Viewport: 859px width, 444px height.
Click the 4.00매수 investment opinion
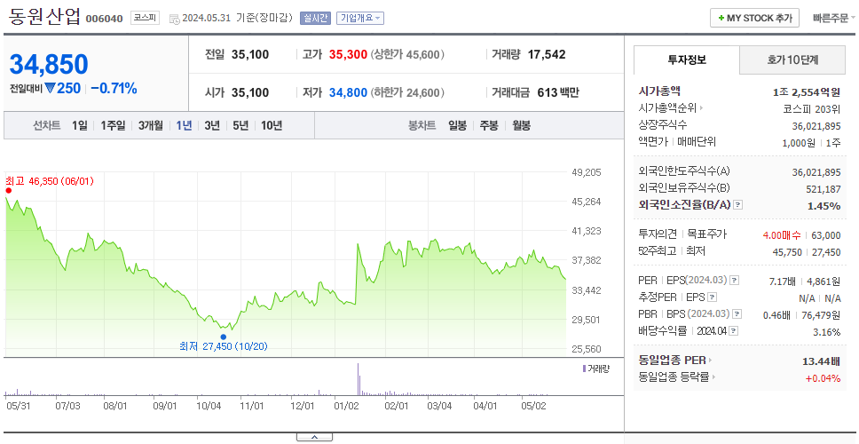coord(782,235)
